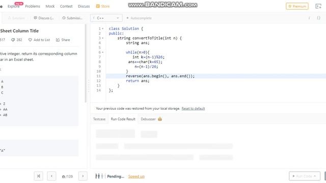Toggle the Autocomplete option

pyautogui.click(x=139, y=18)
